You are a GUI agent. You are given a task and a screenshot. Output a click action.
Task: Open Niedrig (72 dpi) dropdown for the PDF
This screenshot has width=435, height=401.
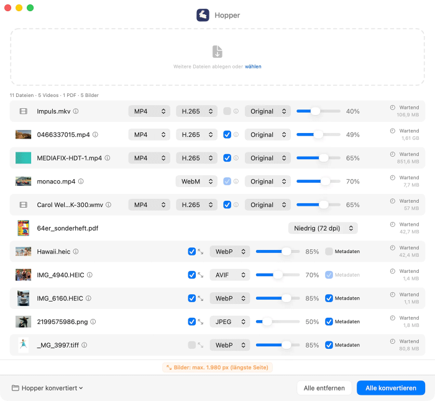pos(323,228)
